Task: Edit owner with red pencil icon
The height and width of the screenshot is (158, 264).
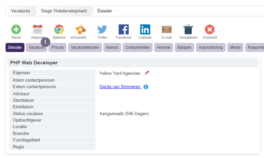Action: (x=147, y=73)
